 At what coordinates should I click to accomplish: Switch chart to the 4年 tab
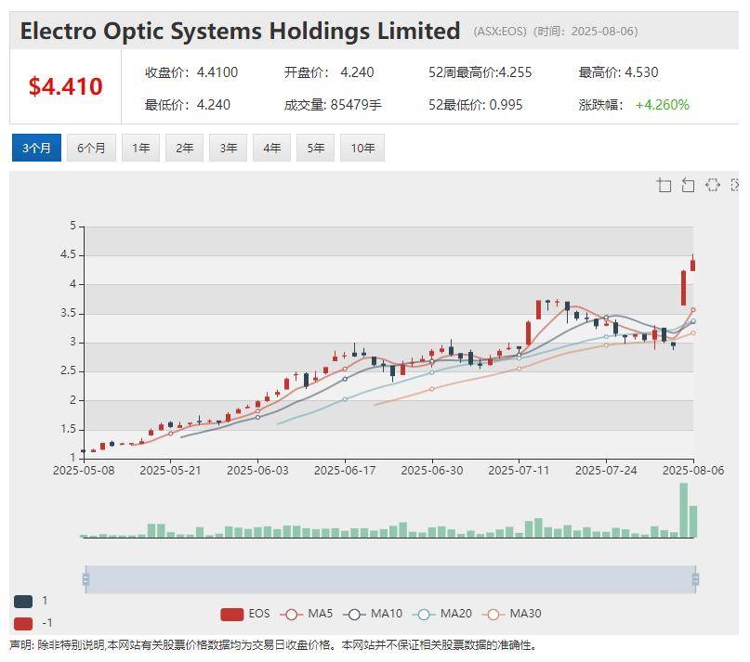(x=271, y=148)
